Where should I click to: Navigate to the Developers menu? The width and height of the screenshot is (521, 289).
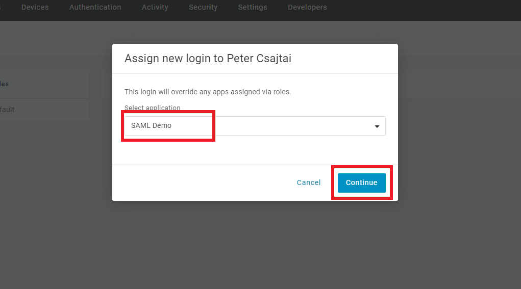(x=307, y=7)
